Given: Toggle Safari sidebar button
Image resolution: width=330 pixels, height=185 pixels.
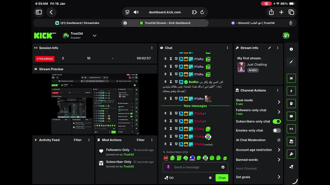Looking at the screenshot, I should point(39,12).
